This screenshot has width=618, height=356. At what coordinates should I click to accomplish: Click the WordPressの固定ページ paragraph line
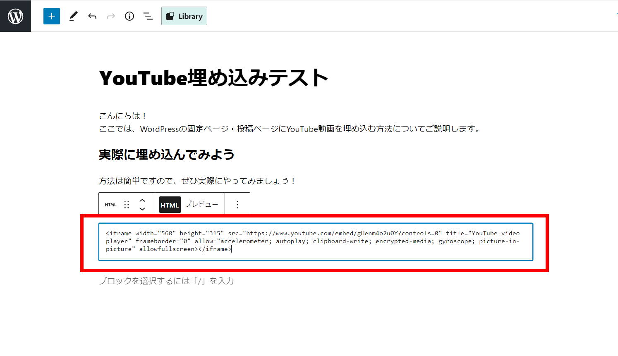tap(290, 129)
